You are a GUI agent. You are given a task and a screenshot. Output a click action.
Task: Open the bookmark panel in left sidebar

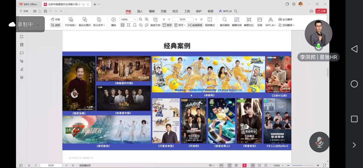pos(21,37)
